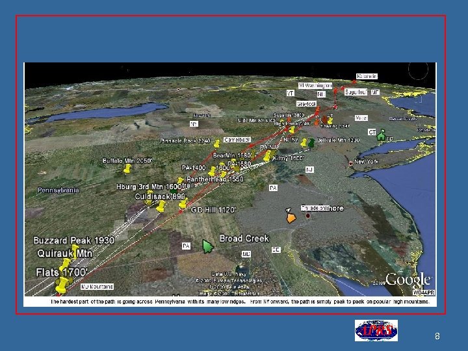Image resolution: width=468 pixels, height=351 pixels.
Task: Click the BearMtn 1580 label
Action: coord(231,155)
